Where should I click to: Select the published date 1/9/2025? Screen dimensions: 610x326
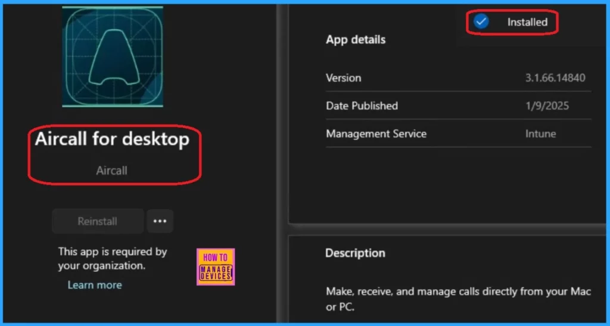(547, 106)
